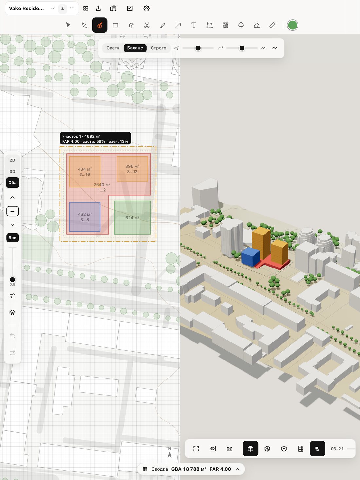The width and height of the screenshot is (360, 480).
Task: Open the settings gear
Action: [x=147, y=9]
